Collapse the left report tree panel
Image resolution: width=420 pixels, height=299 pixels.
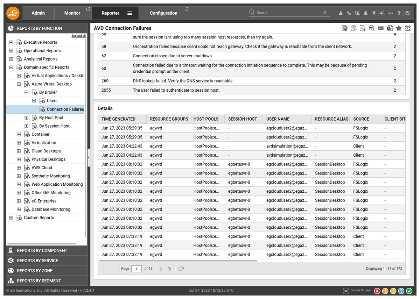click(89, 158)
